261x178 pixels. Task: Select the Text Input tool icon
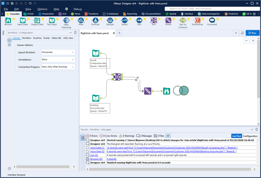(x=52, y=20)
